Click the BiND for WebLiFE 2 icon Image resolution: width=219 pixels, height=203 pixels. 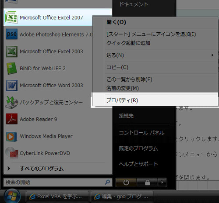[12, 69]
